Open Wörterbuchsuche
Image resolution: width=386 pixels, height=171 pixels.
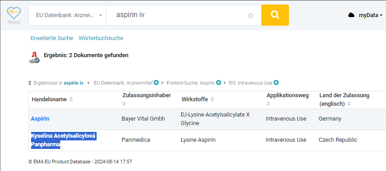pos(101,38)
